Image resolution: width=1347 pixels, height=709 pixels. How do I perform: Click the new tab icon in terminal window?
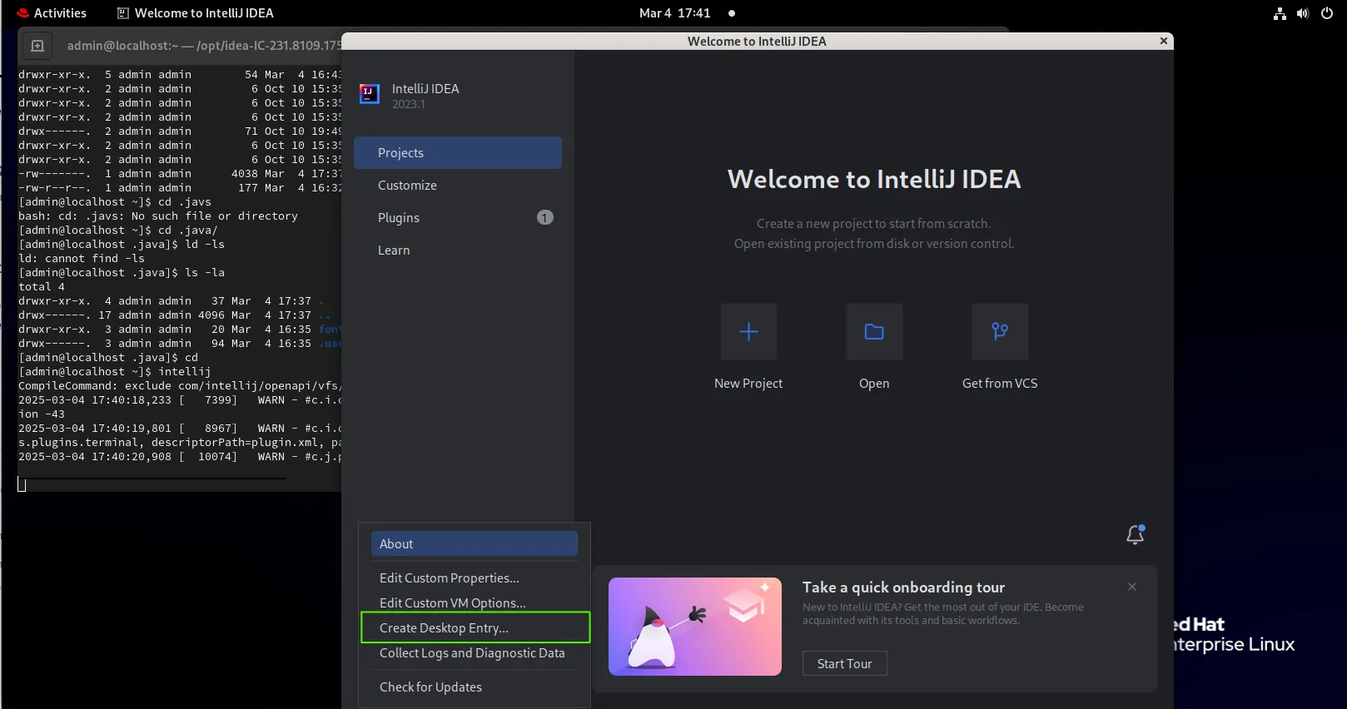(37, 46)
